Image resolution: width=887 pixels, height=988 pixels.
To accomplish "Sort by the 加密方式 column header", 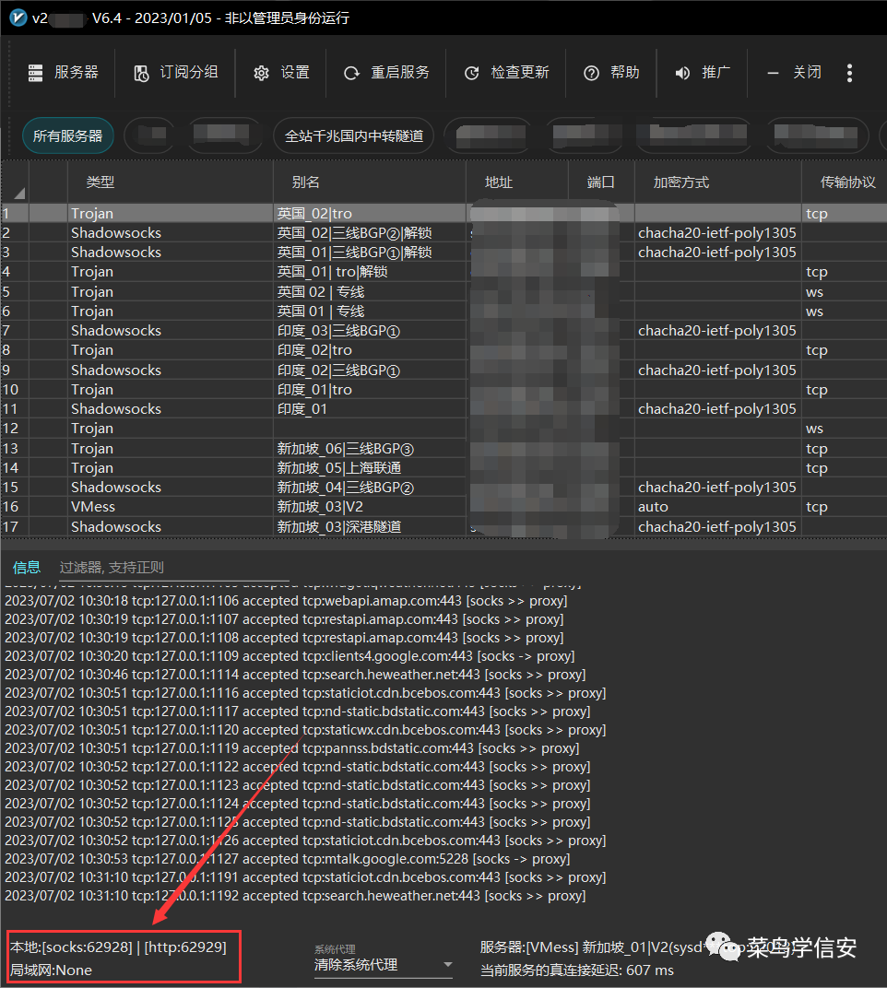I will coord(681,182).
